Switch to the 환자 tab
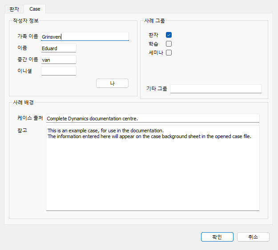 [14, 9]
